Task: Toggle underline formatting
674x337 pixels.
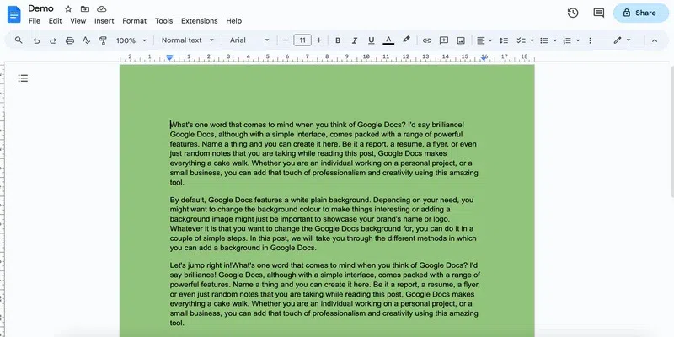Action: [372, 40]
